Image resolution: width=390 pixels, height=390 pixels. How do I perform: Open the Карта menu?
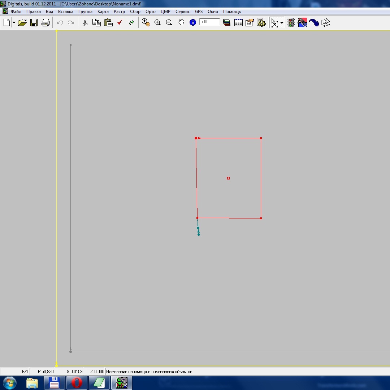click(x=103, y=12)
